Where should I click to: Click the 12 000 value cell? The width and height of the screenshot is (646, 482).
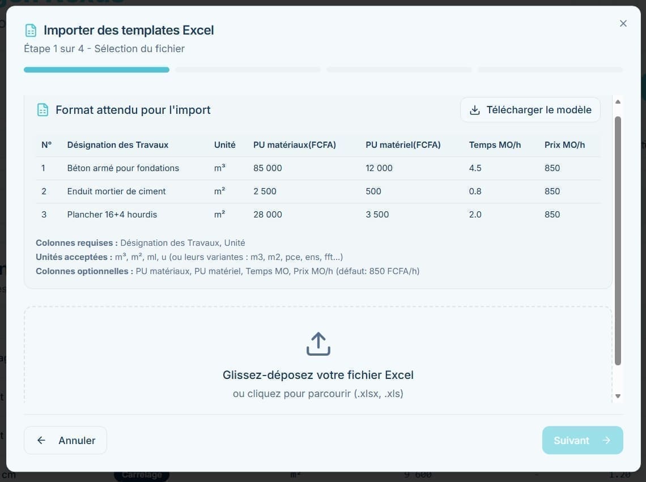coord(379,168)
